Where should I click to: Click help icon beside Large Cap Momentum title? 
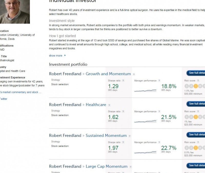[130, 167]
